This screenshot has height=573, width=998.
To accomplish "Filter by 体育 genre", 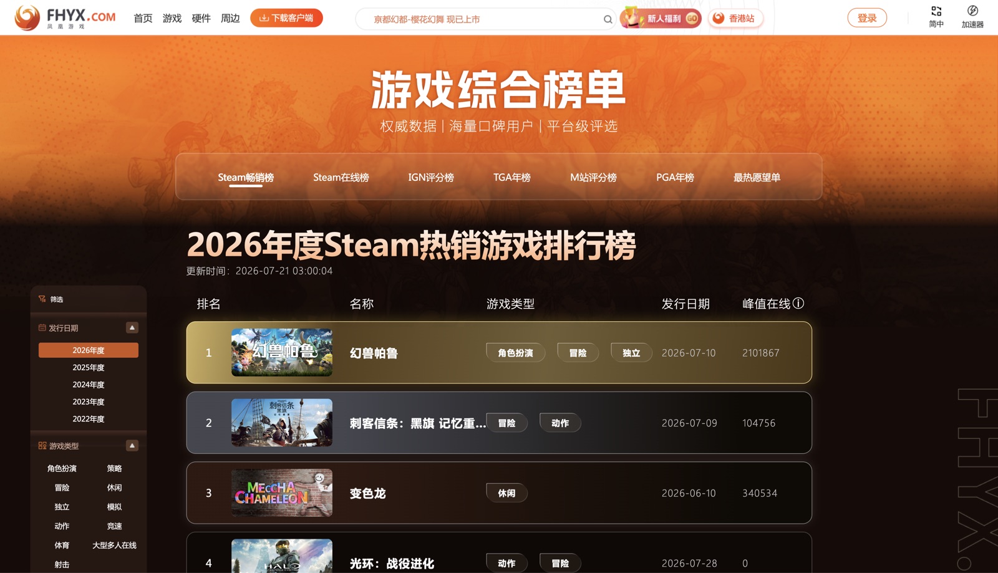I will pos(62,546).
